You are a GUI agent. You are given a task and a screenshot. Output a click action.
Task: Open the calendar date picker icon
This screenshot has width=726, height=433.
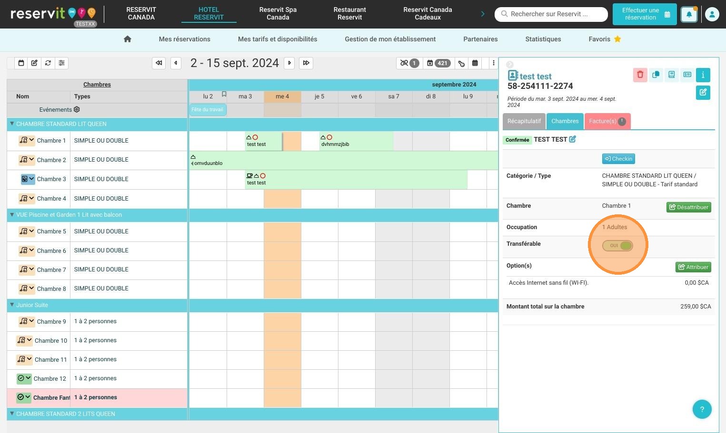point(21,63)
